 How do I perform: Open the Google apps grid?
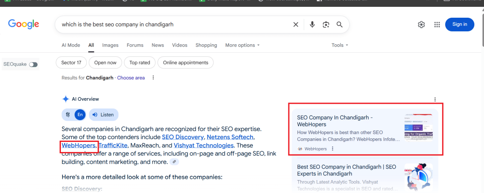[x=437, y=25]
